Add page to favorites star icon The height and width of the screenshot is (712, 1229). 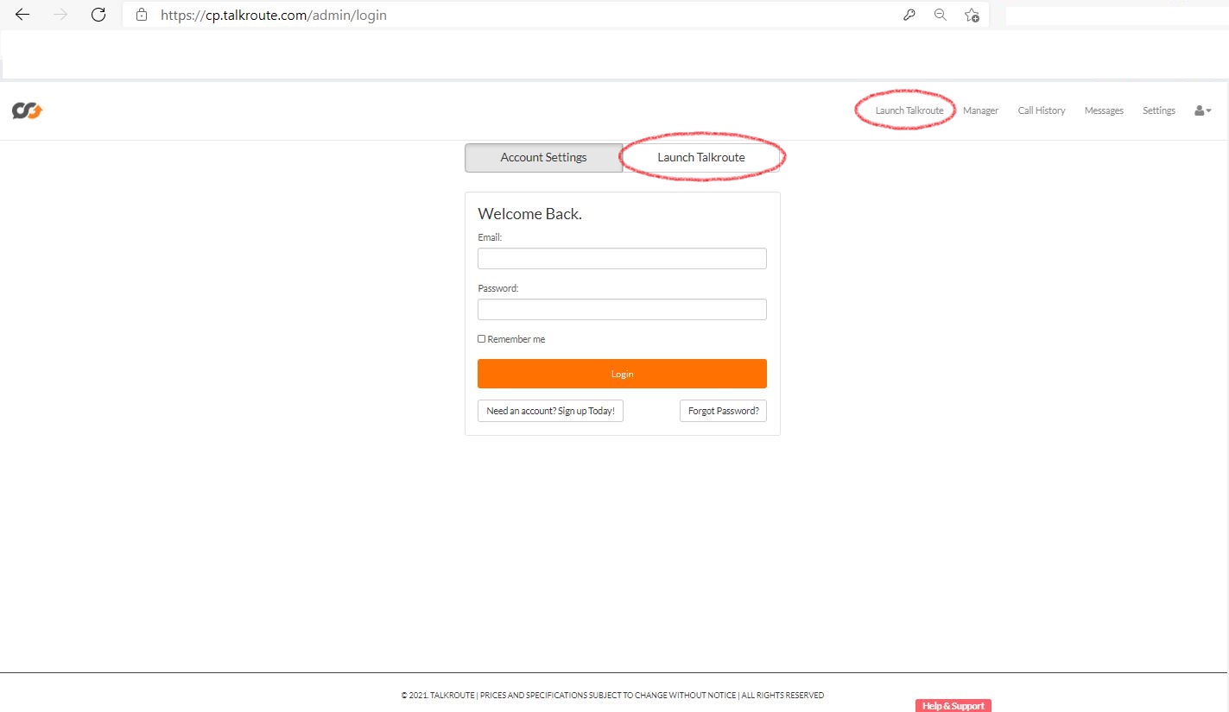[x=972, y=15]
